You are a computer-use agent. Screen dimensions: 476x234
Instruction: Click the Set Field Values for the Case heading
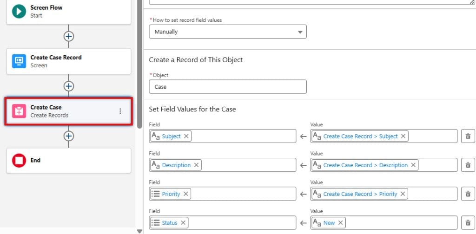coord(192,109)
